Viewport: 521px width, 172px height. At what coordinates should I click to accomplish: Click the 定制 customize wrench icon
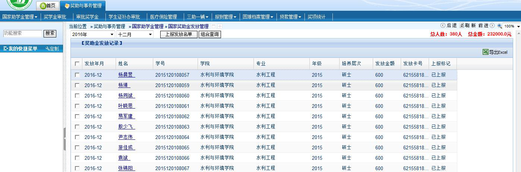click(47, 49)
